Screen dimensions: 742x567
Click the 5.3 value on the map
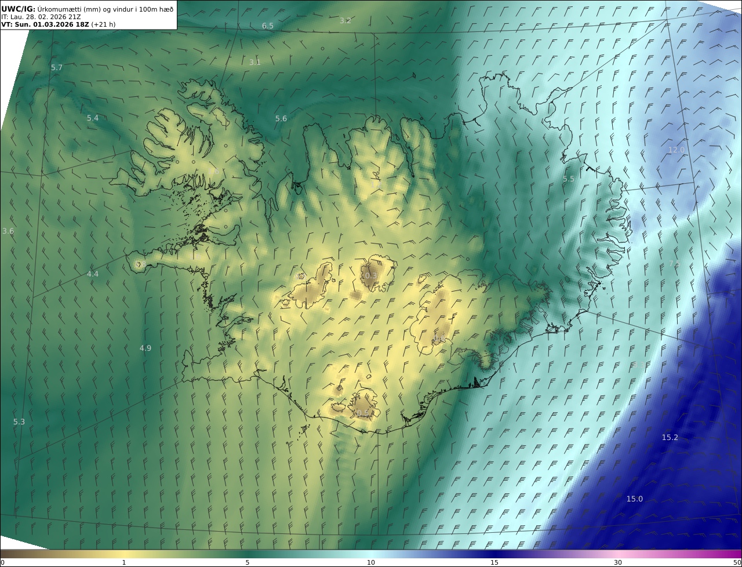coord(19,422)
